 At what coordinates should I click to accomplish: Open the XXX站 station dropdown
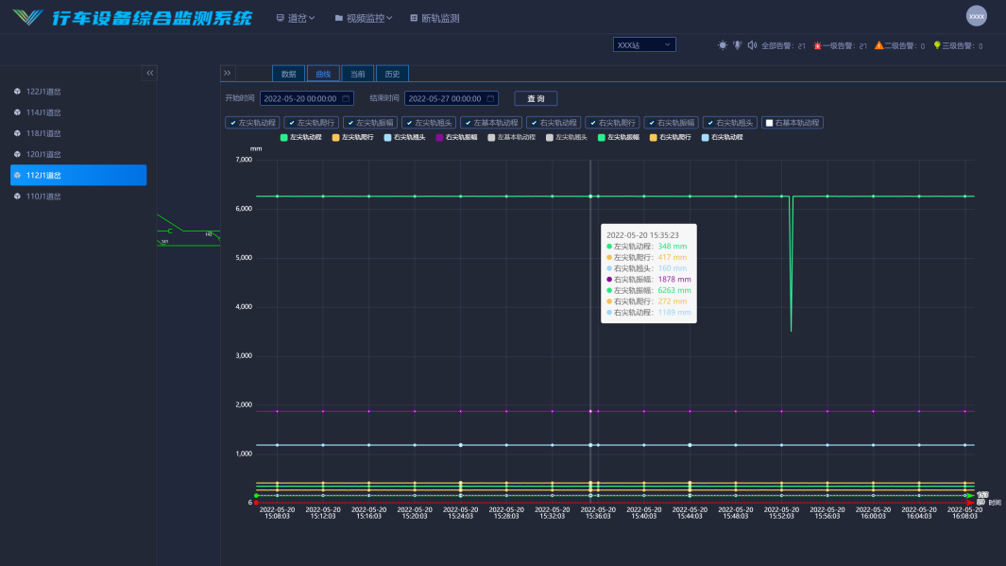(x=644, y=45)
